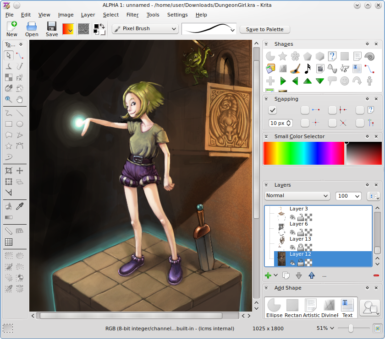Hide Layer 3 using its eye icon
385x339 pixels.
click(x=292, y=218)
